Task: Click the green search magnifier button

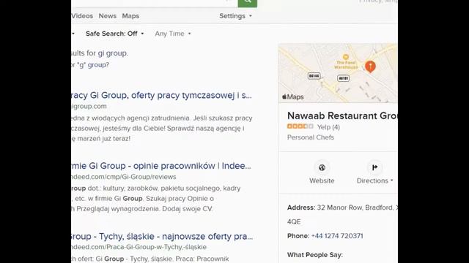Action: coord(248,3)
